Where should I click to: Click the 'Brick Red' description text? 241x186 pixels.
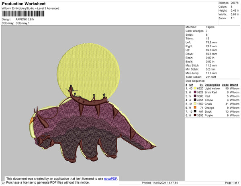coord(210,92)
